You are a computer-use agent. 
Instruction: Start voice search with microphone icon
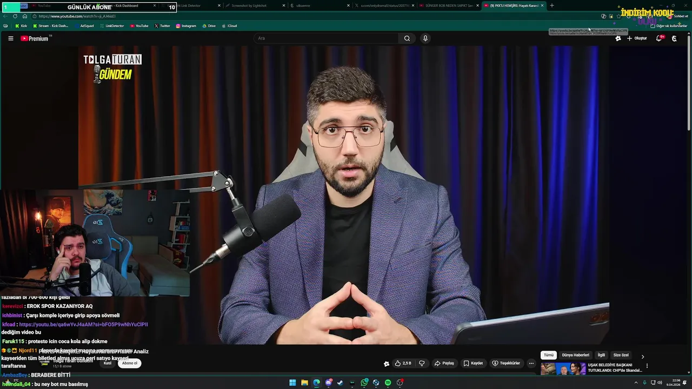[425, 38]
